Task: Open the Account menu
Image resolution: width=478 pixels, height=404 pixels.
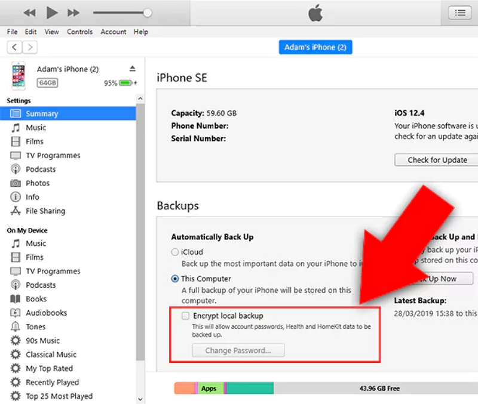Action: (x=114, y=32)
